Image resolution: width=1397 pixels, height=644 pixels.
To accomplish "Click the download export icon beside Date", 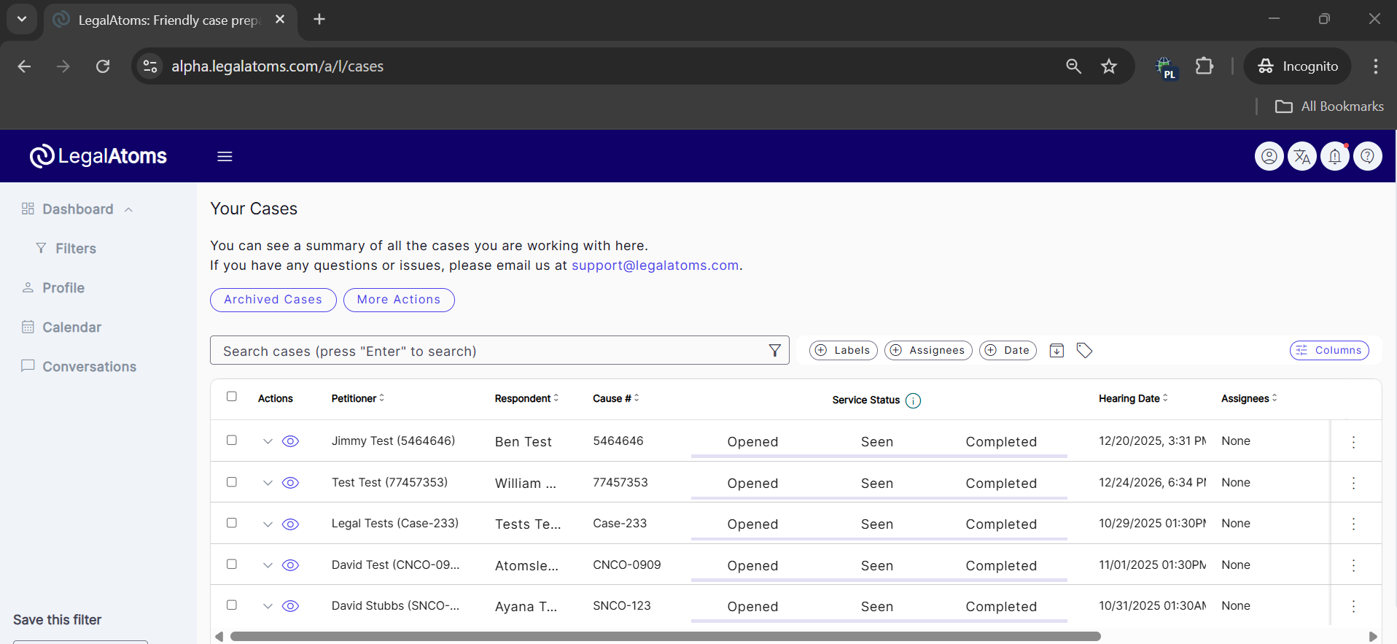I will [x=1056, y=351].
